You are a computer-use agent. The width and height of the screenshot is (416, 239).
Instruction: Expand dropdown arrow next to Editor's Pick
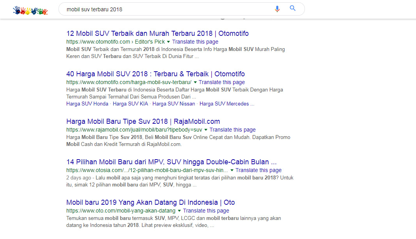[168, 42]
